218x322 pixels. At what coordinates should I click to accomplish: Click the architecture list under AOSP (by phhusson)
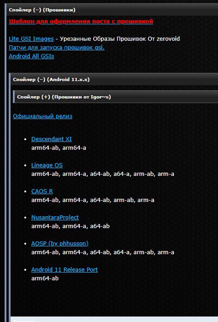click(x=103, y=252)
